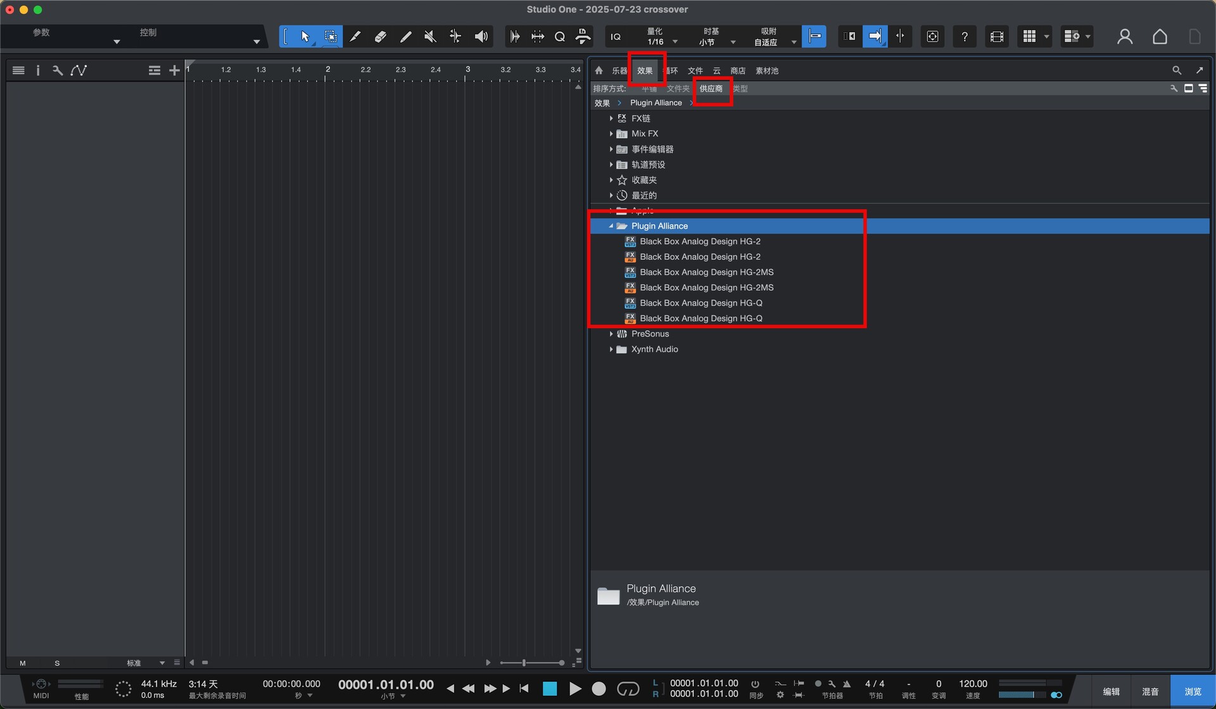1216x709 pixels.
Task: Open the 混音 mix view
Action: click(x=1150, y=691)
